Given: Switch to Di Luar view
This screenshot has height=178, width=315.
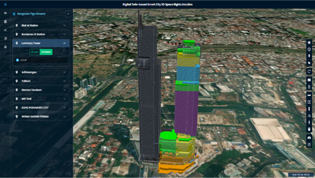Looking at the screenshot, I should point(34,52).
